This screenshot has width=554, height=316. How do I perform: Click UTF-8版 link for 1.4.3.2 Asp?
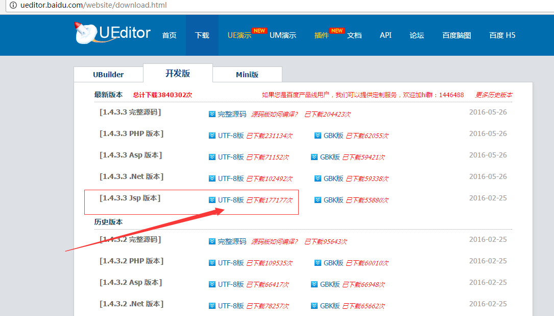[x=231, y=284]
